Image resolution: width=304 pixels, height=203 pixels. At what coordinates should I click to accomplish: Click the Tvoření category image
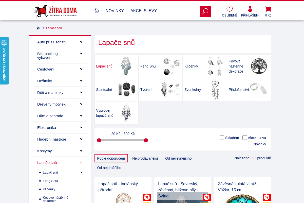coord(171,89)
